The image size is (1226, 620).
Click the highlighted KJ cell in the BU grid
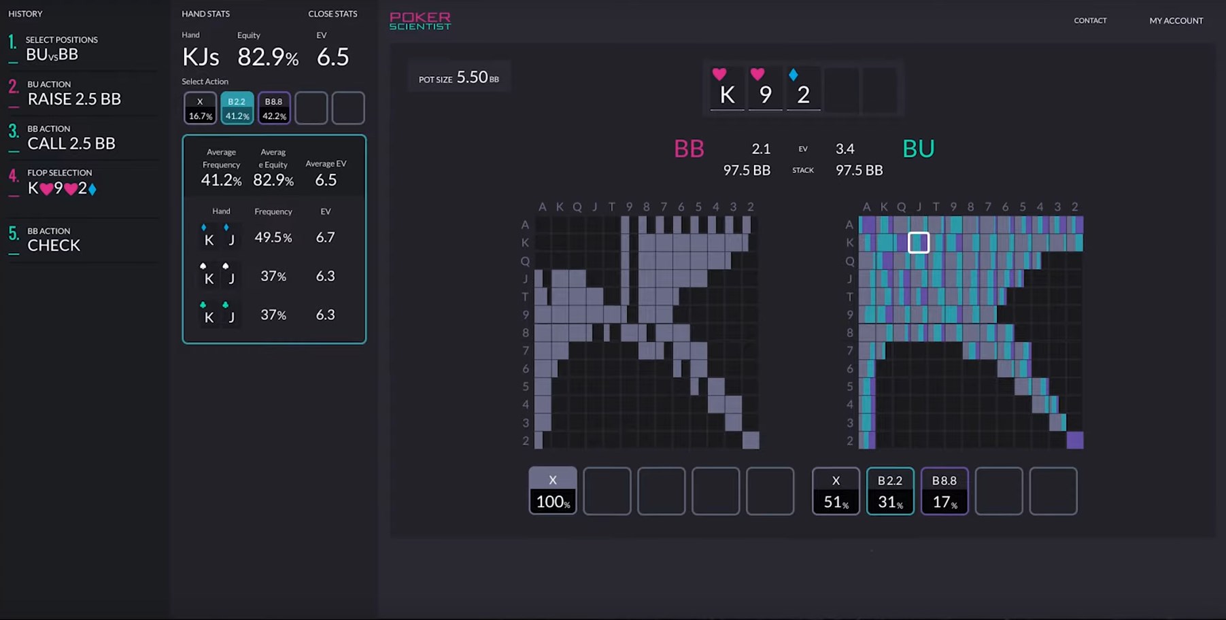pos(918,242)
